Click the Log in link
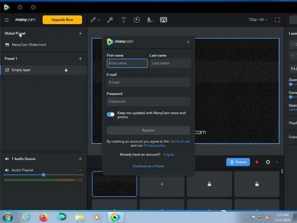 point(169,154)
